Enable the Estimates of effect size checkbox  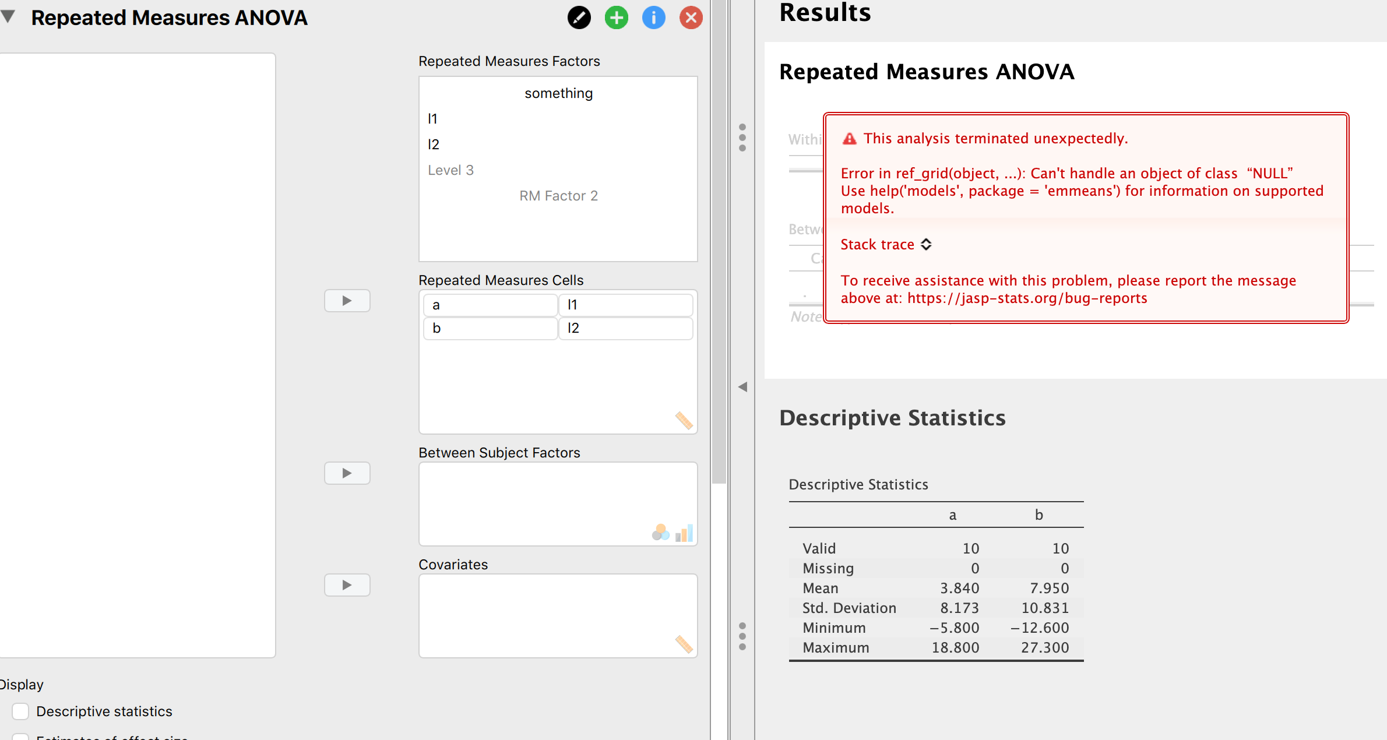click(x=20, y=737)
